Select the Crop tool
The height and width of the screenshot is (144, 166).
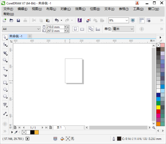(x=5, y=53)
